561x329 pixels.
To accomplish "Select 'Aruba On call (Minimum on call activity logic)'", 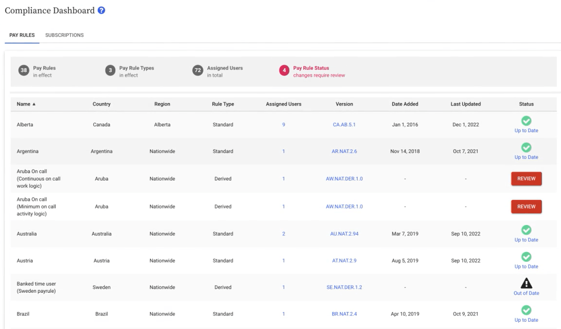I will [36, 207].
